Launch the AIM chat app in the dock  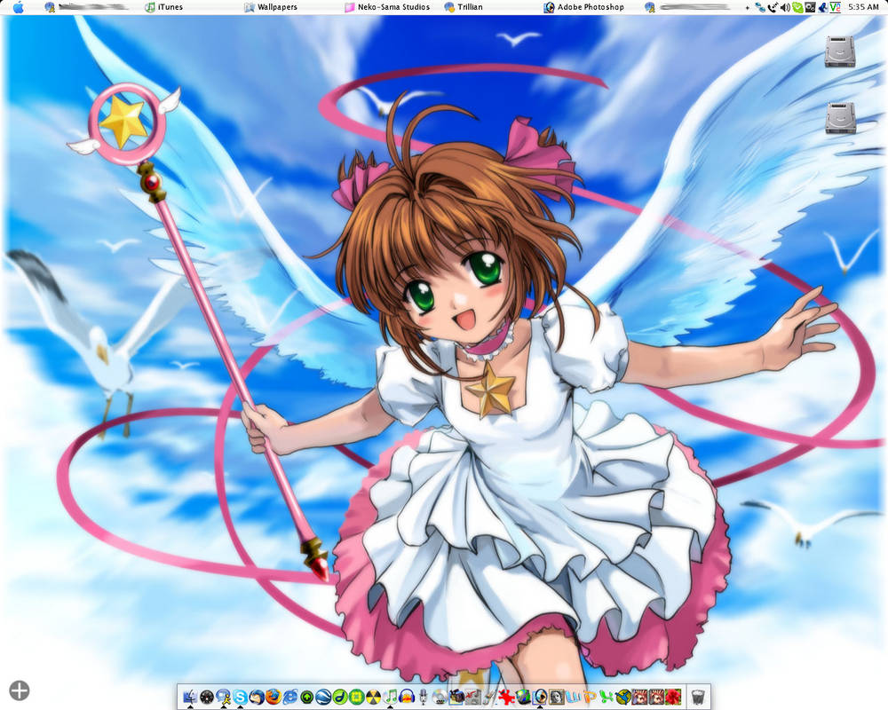(x=223, y=697)
